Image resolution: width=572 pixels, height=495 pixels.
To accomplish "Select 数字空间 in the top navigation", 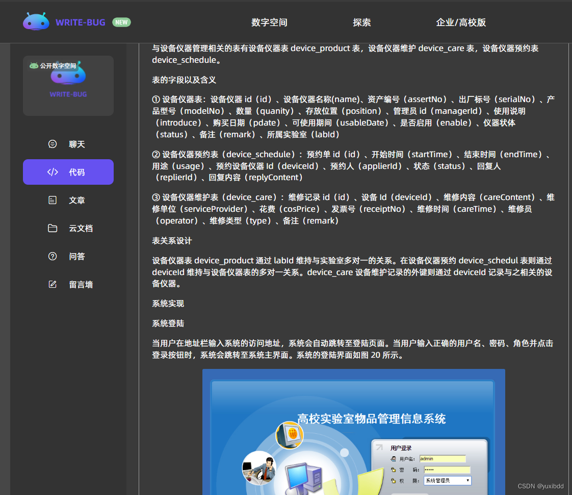I will coord(269,22).
